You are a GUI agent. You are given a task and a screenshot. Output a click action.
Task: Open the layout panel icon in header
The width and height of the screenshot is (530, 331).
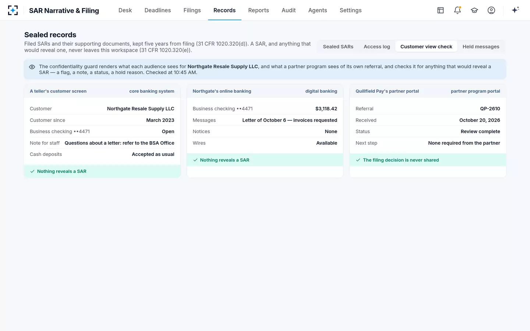point(441,10)
